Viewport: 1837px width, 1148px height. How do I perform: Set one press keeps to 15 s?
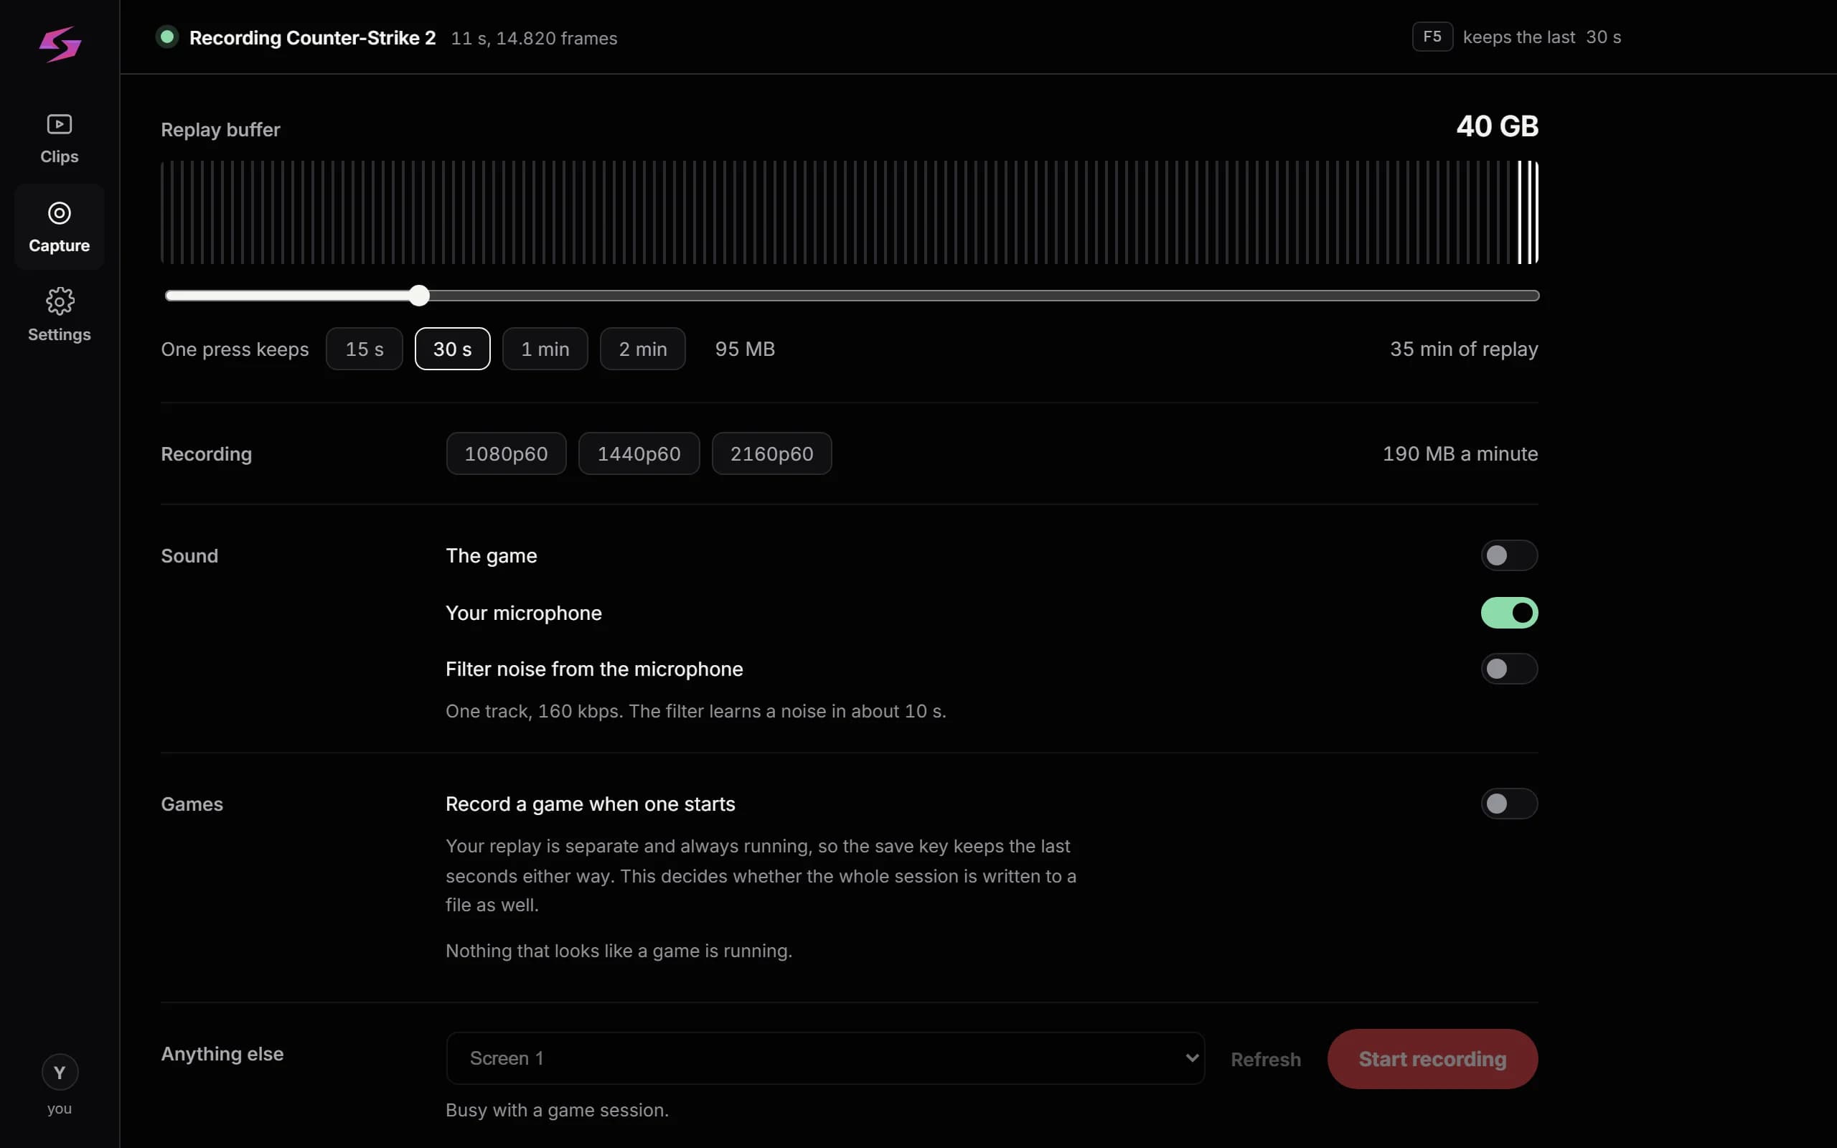coord(365,349)
